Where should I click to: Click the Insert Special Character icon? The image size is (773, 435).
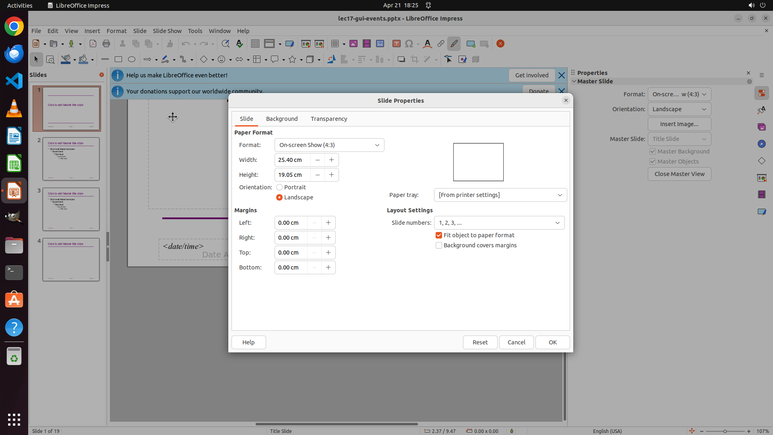pyautogui.click(x=409, y=43)
